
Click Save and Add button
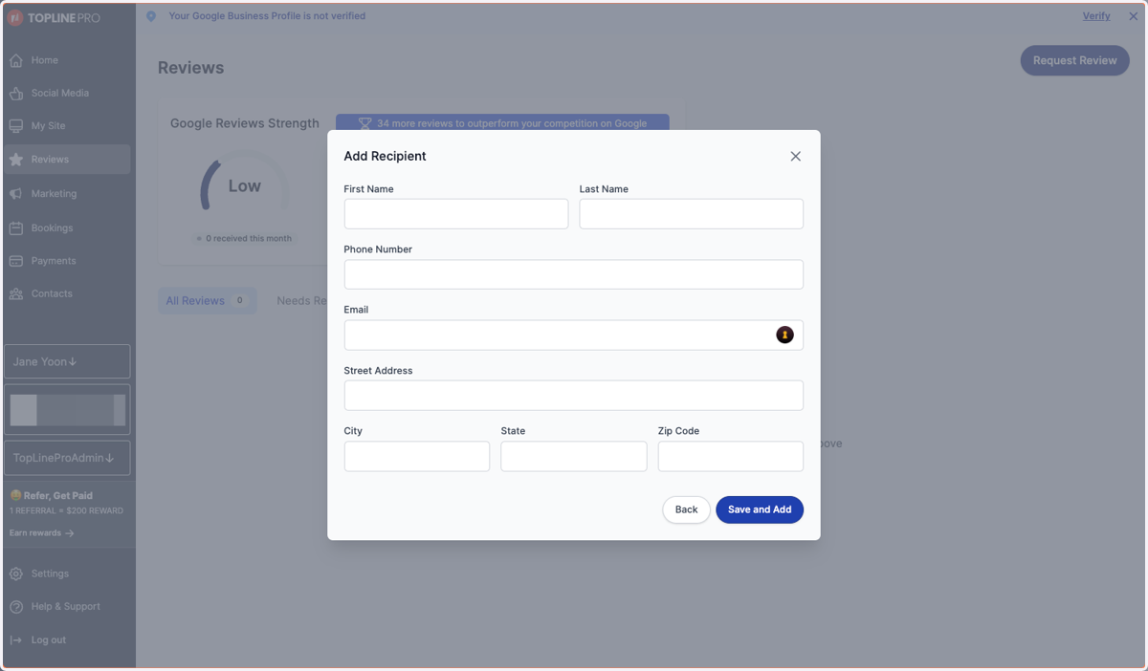[x=760, y=509]
